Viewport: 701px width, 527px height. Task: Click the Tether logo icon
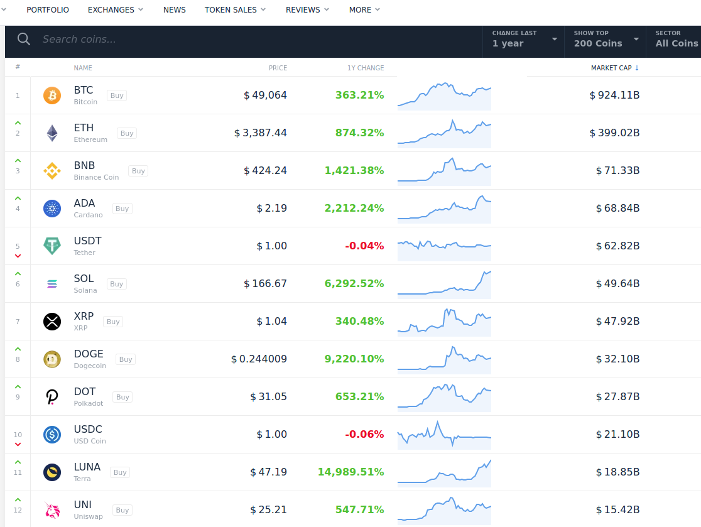pos(52,246)
